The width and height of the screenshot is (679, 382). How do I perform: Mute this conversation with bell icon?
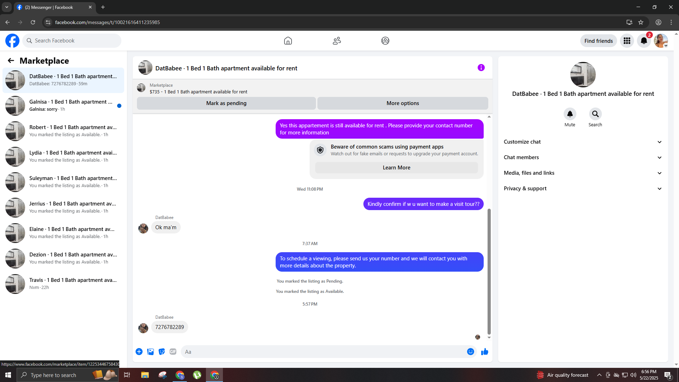point(570,114)
